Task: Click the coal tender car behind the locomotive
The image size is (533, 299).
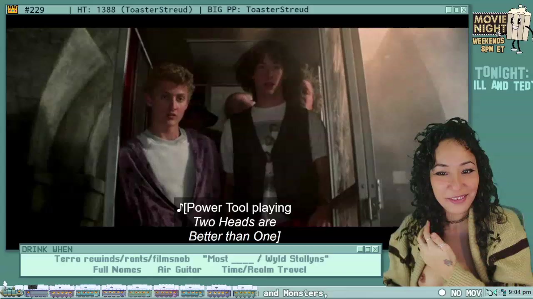Action: [37, 292]
